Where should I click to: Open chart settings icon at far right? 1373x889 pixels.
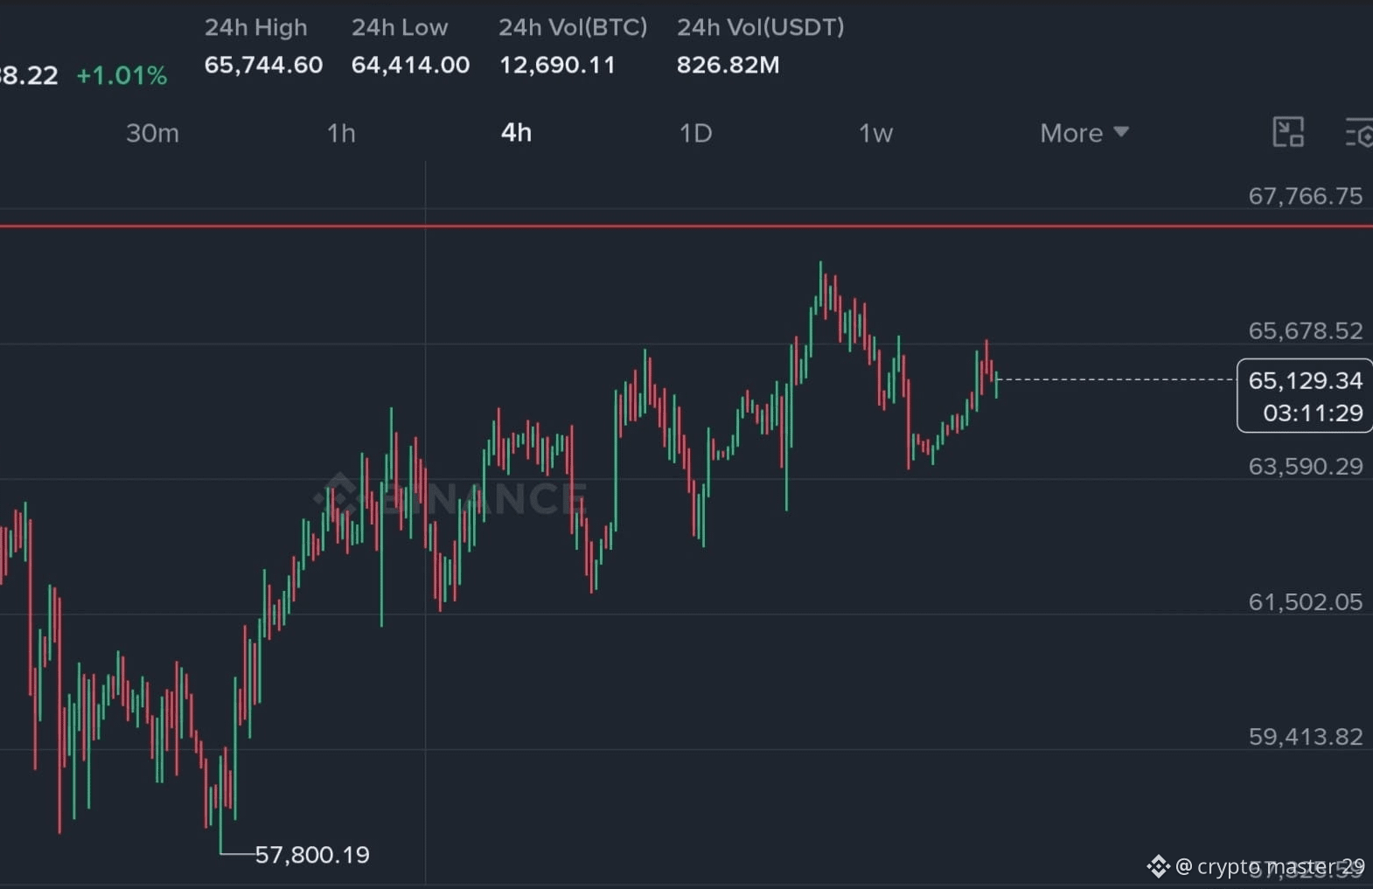pos(1358,133)
